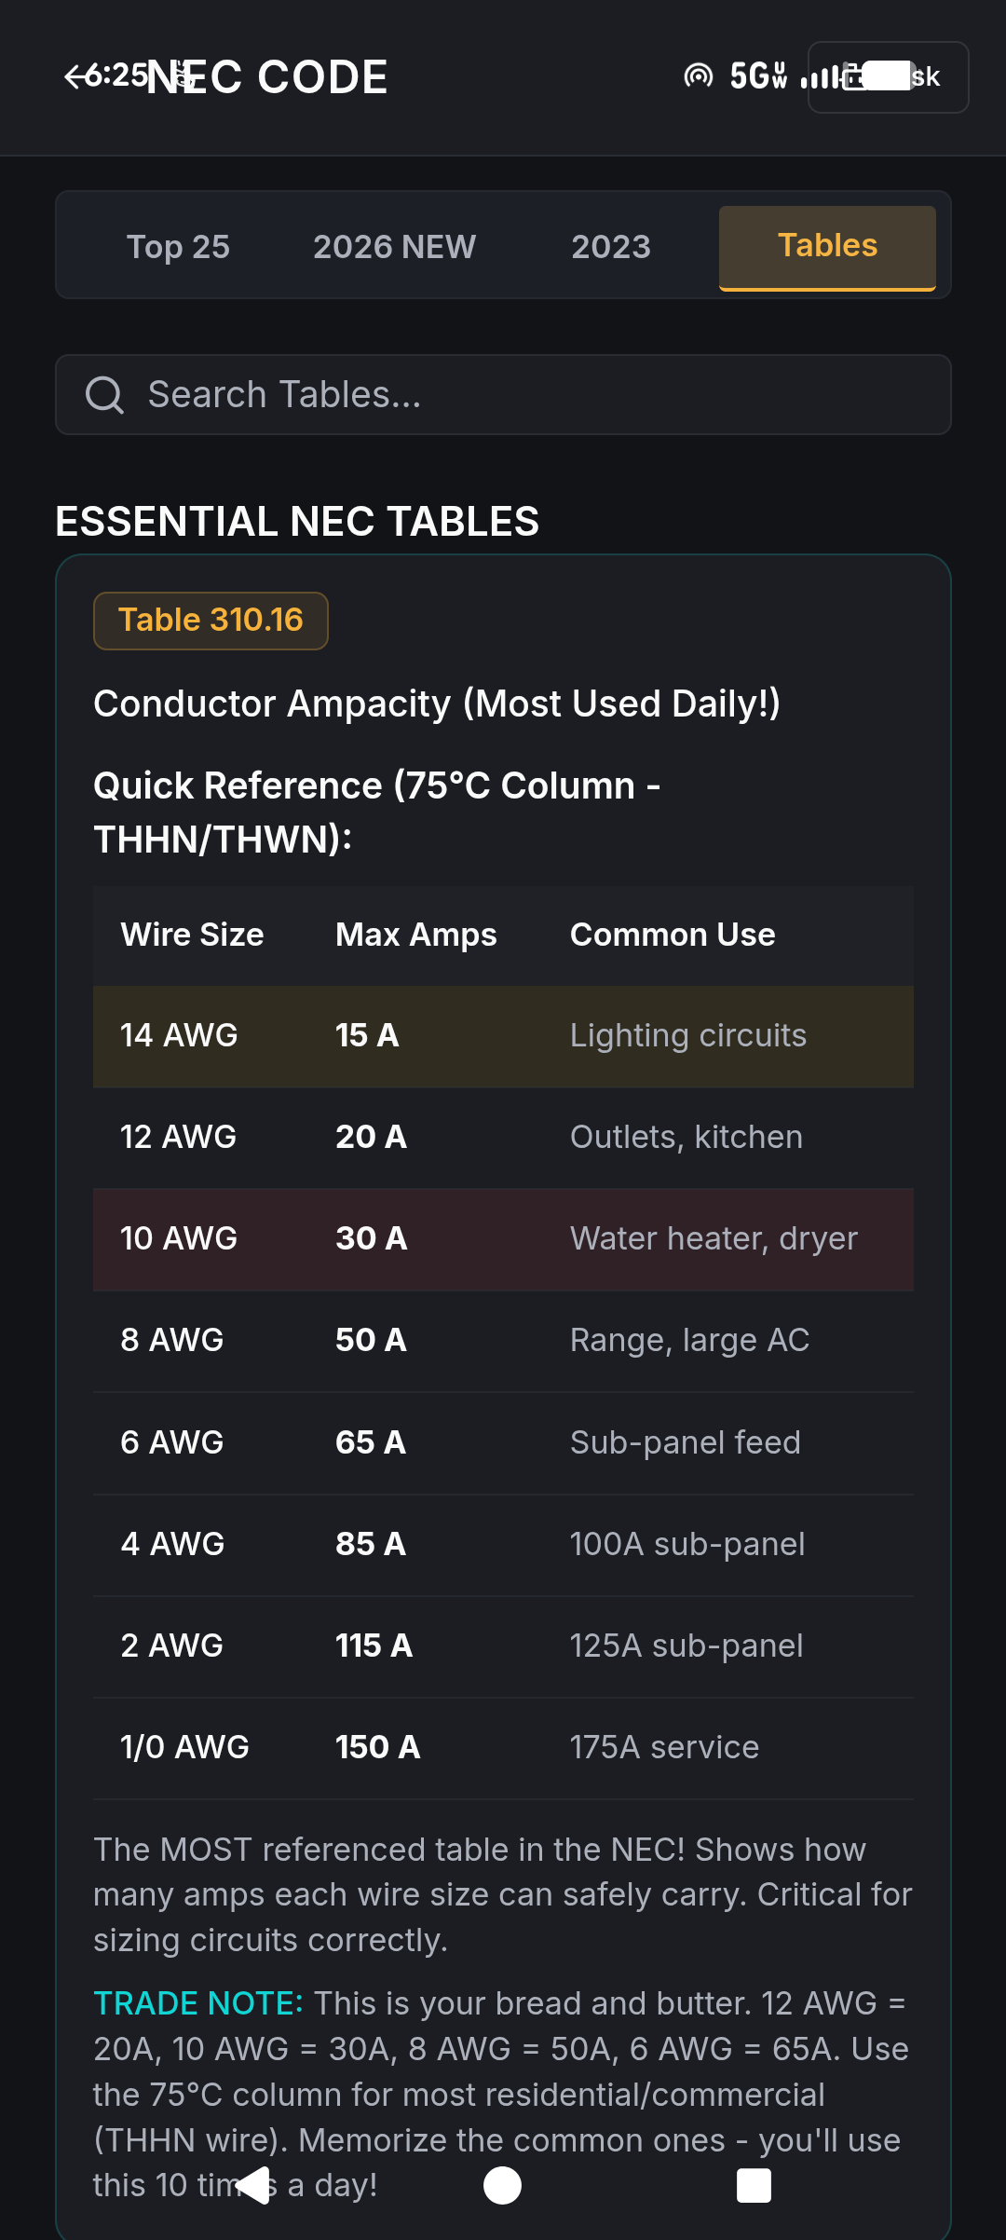The height and width of the screenshot is (2240, 1006).
Task: Tap Android back navigation triangle
Action: [253, 2185]
